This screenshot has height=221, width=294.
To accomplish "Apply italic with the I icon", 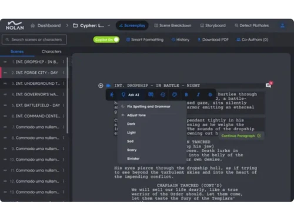I will point(198,95).
